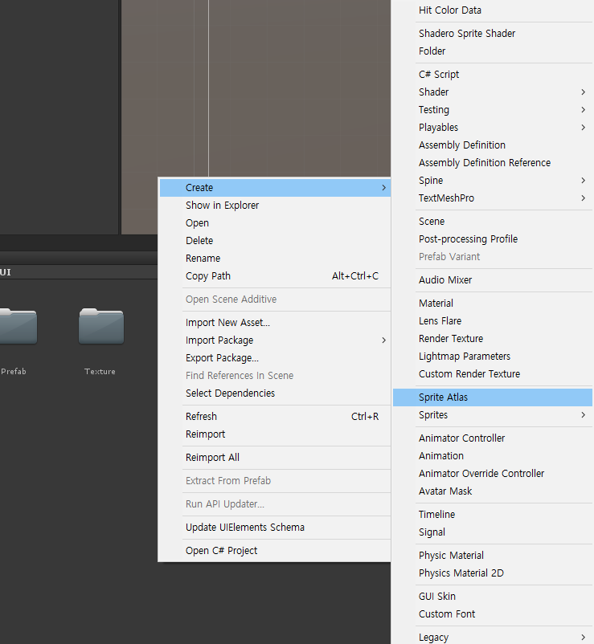Viewport: 594px width, 644px height.
Task: Expand the Shader submenu chevron
Action: tap(583, 92)
